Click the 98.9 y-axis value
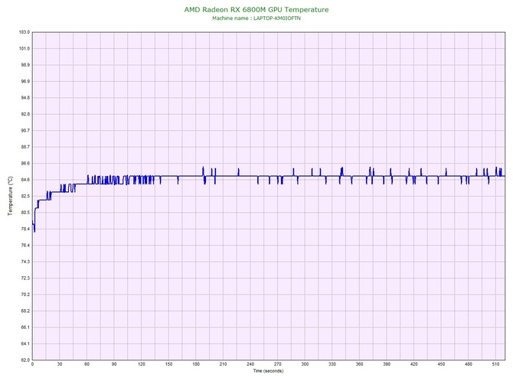The image size is (513, 384). tap(25, 65)
